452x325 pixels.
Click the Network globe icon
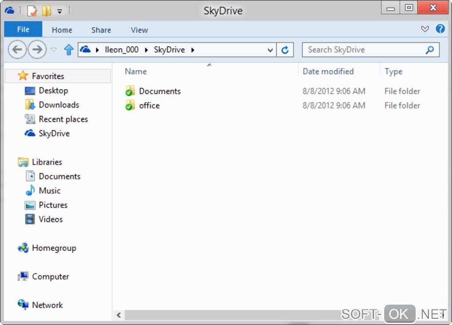pyautogui.click(x=23, y=304)
